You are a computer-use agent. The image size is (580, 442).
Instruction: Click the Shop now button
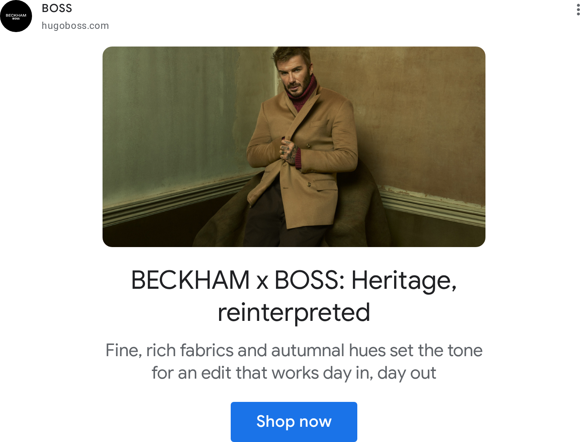tap(294, 422)
